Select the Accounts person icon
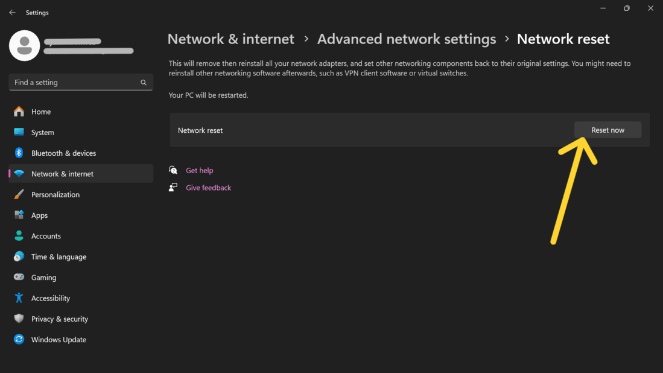 point(19,236)
